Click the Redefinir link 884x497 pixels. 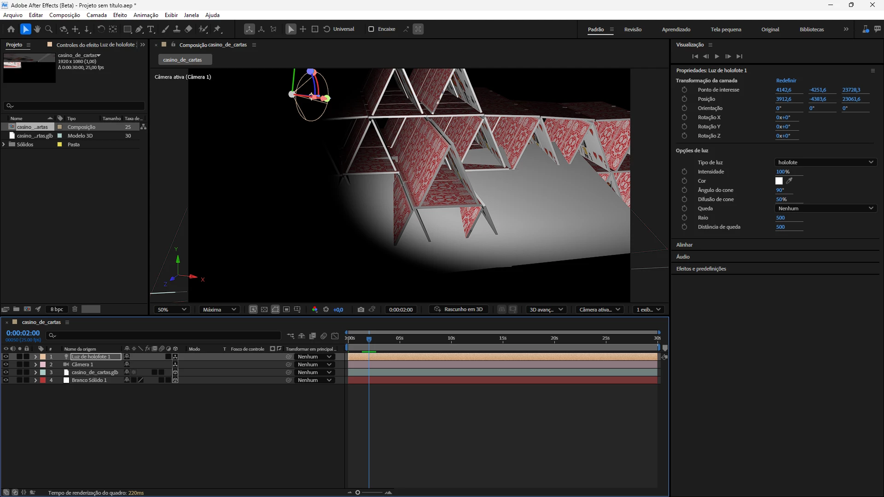[786, 81]
